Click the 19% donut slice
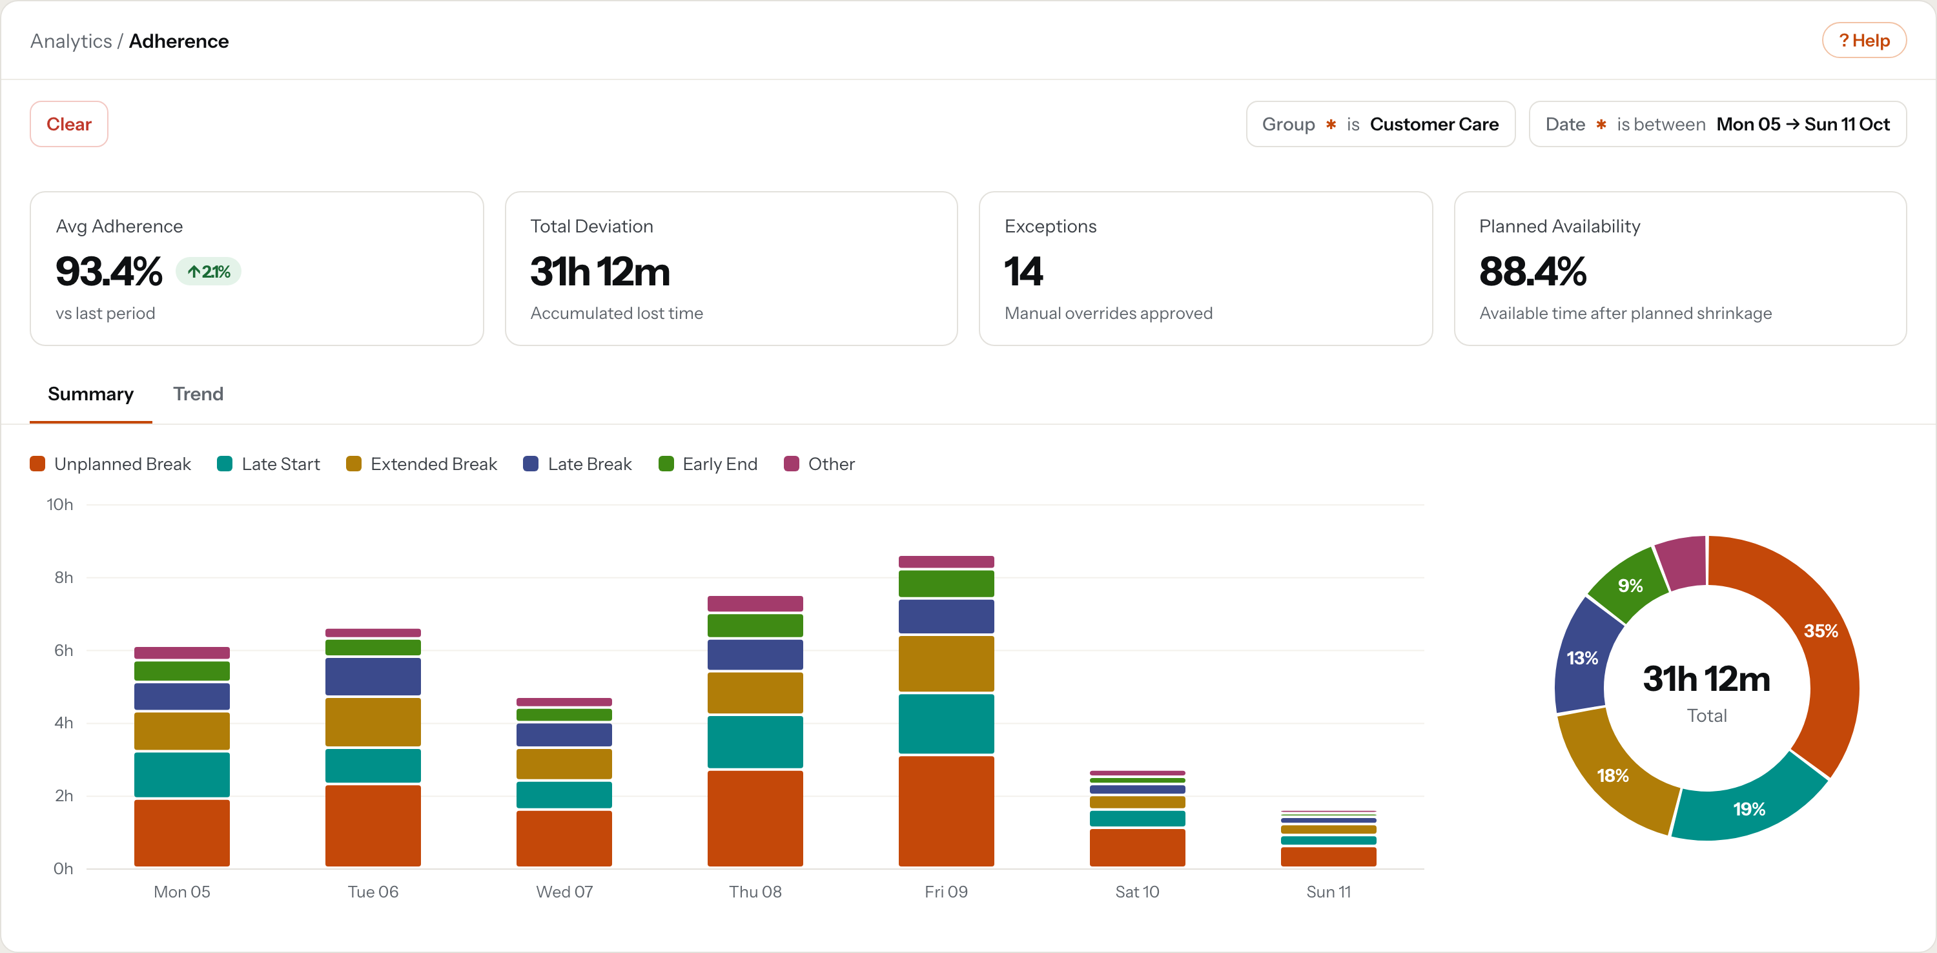Viewport: 1937px width, 953px height. (1749, 808)
